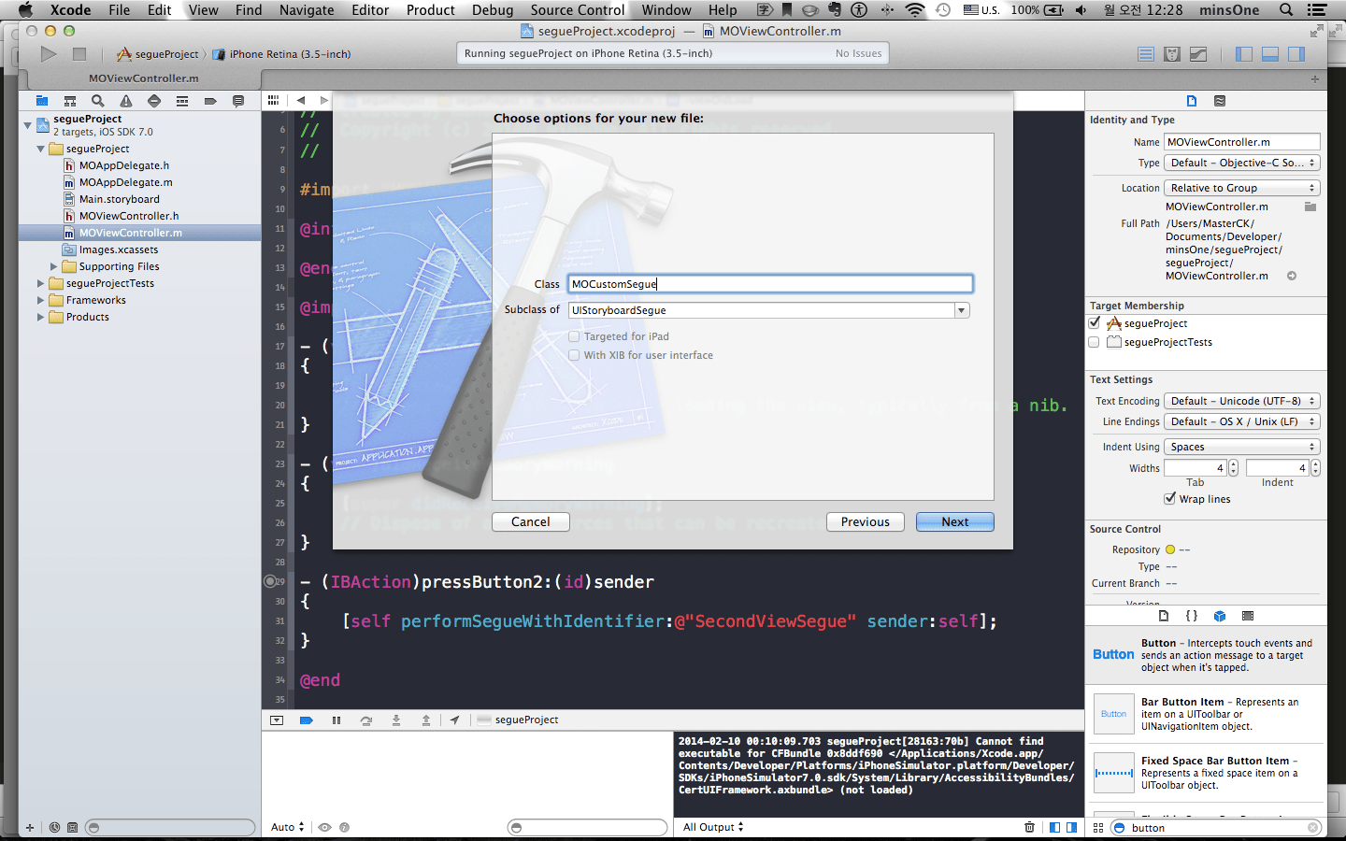
Task: Click the variables Quick Look eye icon
Action: pyautogui.click(x=325, y=827)
